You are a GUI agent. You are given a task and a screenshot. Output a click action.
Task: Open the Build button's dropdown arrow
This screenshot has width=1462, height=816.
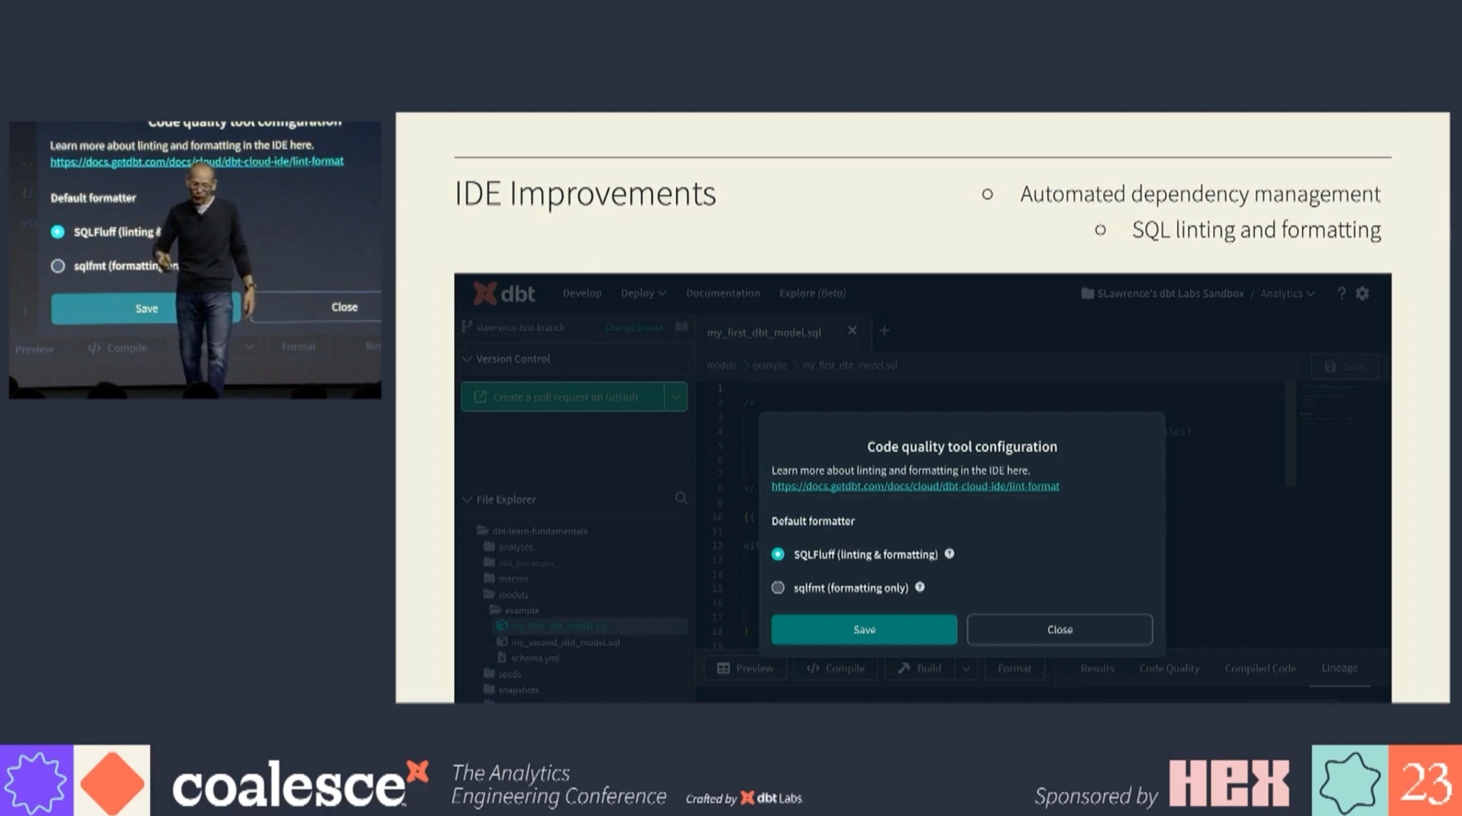pyautogui.click(x=967, y=668)
